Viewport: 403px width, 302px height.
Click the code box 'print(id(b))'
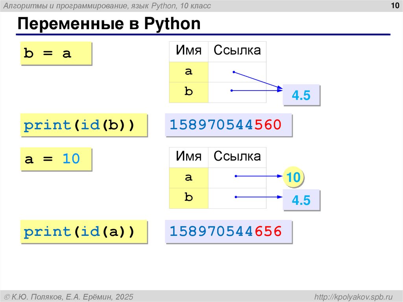point(84,125)
